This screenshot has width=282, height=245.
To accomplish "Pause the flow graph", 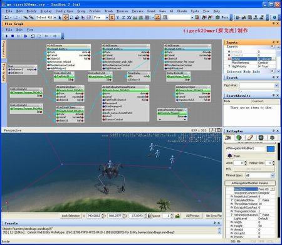I will click(x=18, y=36).
